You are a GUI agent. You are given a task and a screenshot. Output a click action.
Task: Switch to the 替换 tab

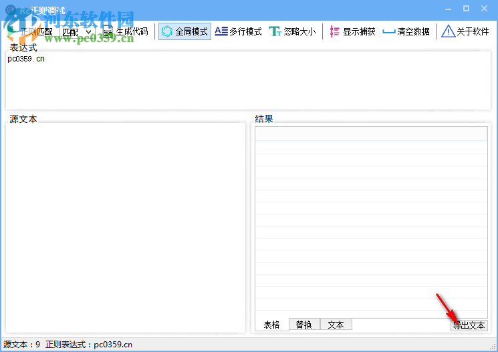point(304,325)
